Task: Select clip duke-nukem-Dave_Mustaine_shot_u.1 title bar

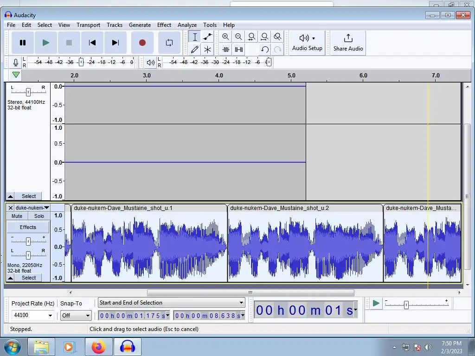Action: tap(149, 208)
